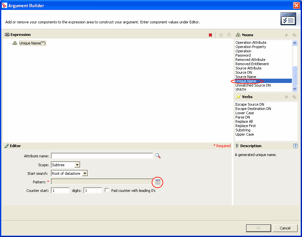
Task: Open help in Description panel
Action: pyautogui.click(x=295, y=146)
